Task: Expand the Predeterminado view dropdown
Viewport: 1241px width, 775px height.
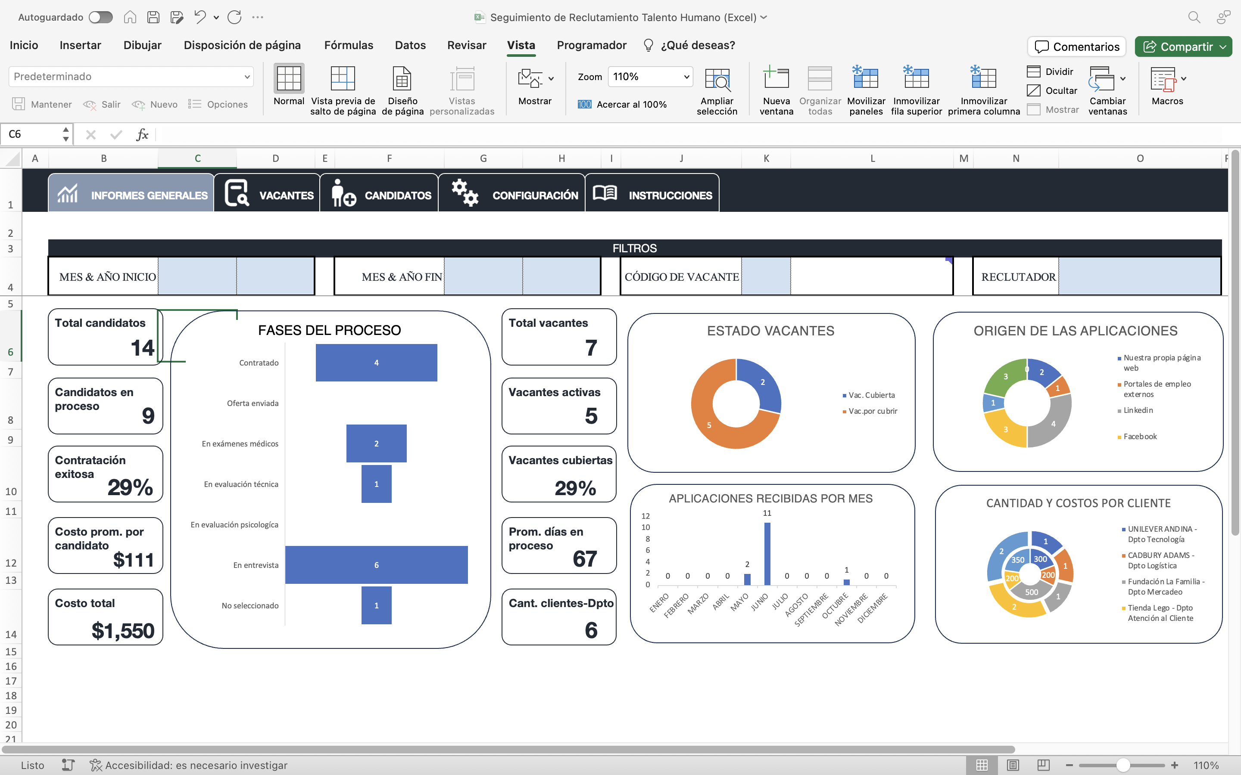Action: [x=246, y=77]
